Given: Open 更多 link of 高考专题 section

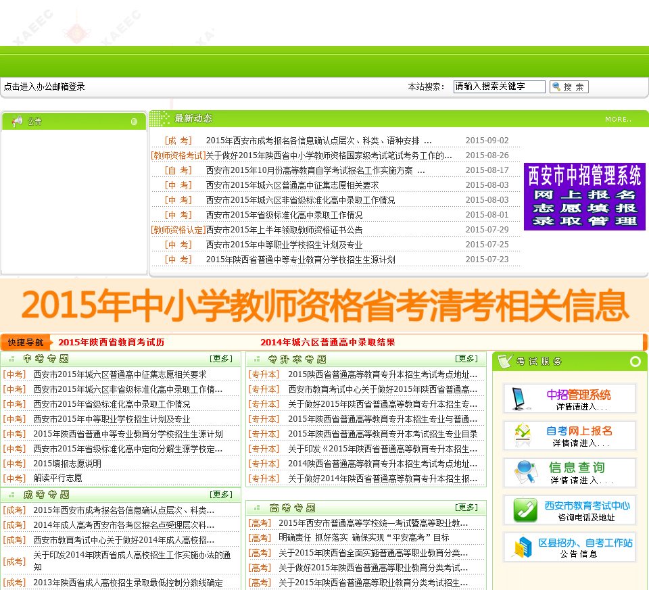Looking at the screenshot, I should tap(466, 508).
